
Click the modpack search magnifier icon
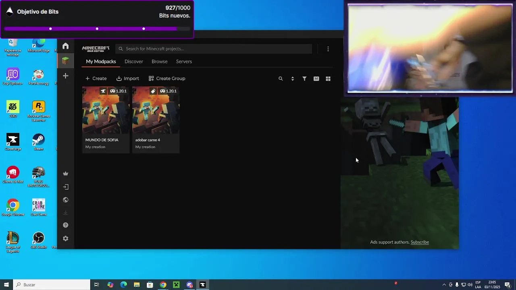click(281, 79)
